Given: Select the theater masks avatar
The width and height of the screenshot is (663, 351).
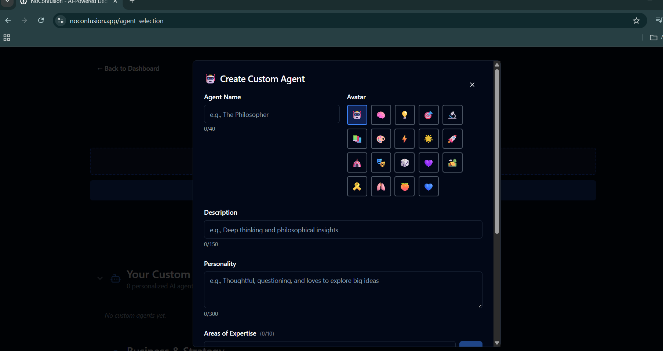Looking at the screenshot, I should (x=381, y=163).
